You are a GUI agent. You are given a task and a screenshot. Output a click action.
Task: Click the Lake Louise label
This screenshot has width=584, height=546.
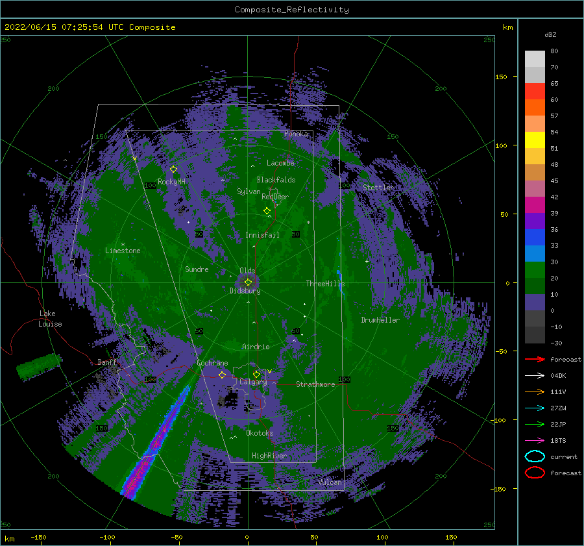tap(50, 319)
